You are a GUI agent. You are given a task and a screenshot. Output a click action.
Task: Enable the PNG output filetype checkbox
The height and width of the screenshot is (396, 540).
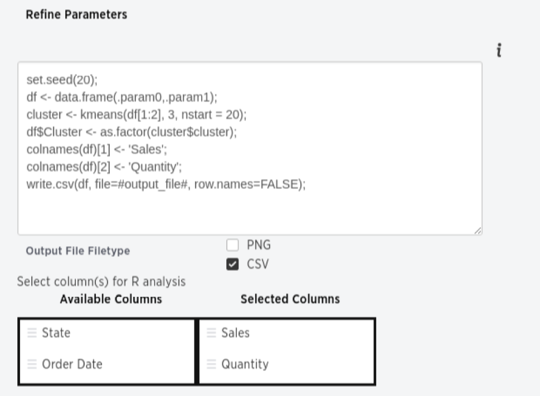[232, 245]
